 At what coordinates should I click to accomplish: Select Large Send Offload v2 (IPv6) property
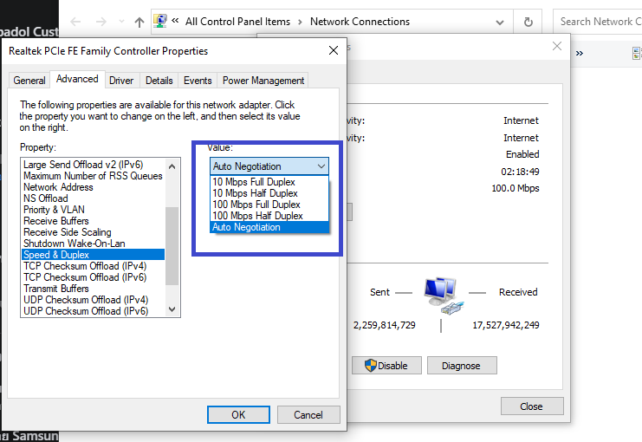(x=93, y=165)
